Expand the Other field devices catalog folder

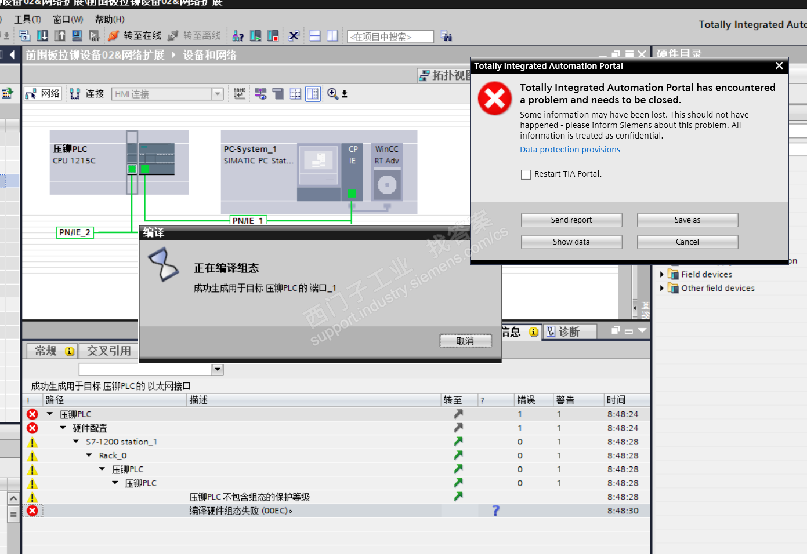point(662,288)
